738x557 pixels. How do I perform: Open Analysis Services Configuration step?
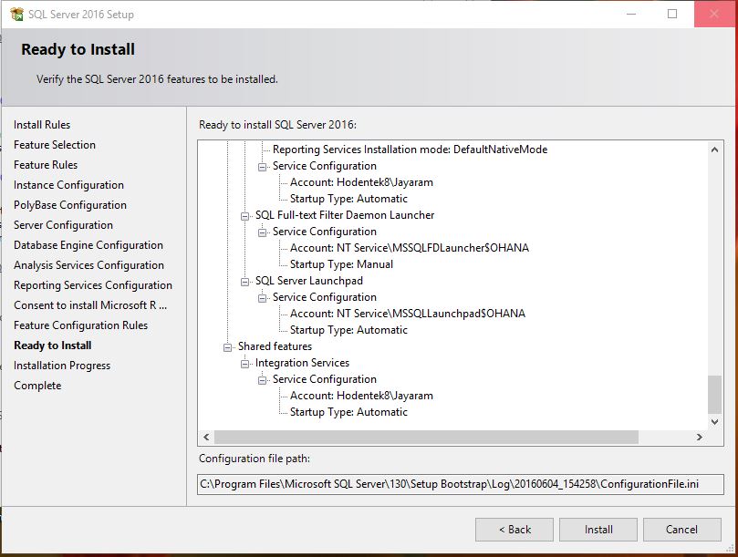88,264
